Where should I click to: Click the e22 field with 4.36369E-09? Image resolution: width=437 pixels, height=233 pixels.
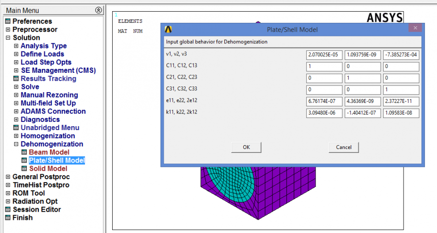click(x=363, y=101)
